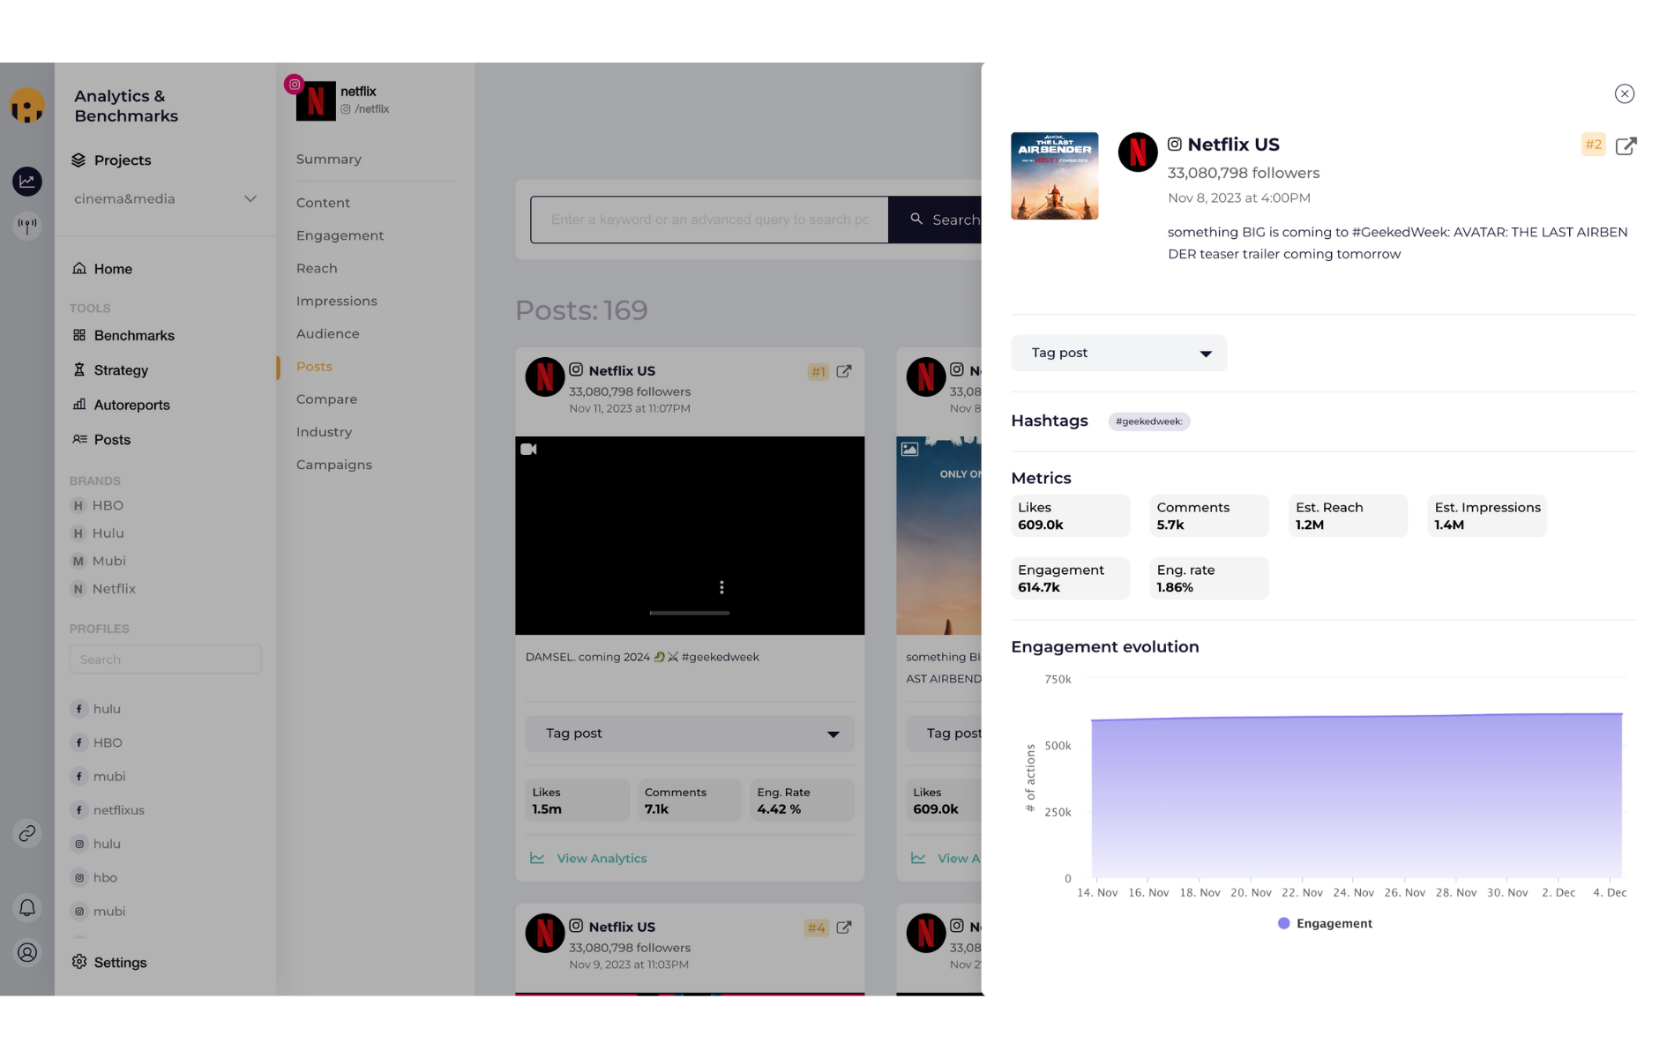Open Strategy tool

(x=110, y=370)
